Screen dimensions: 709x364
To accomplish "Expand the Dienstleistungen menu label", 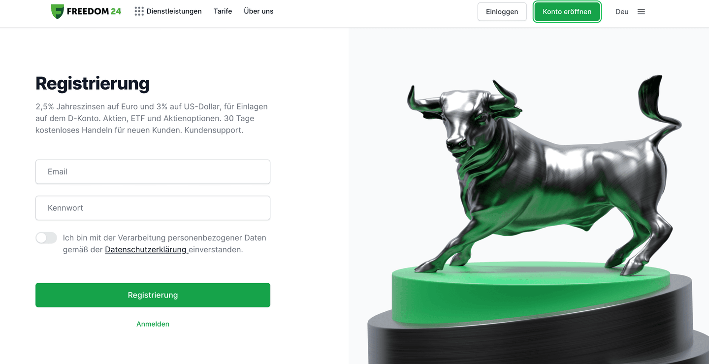I will coord(174,11).
